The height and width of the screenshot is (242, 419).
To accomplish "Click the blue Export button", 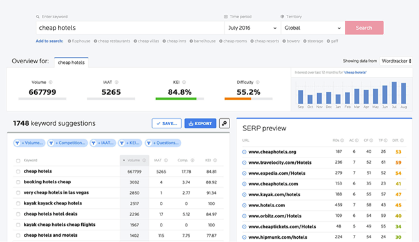I will (x=200, y=123).
